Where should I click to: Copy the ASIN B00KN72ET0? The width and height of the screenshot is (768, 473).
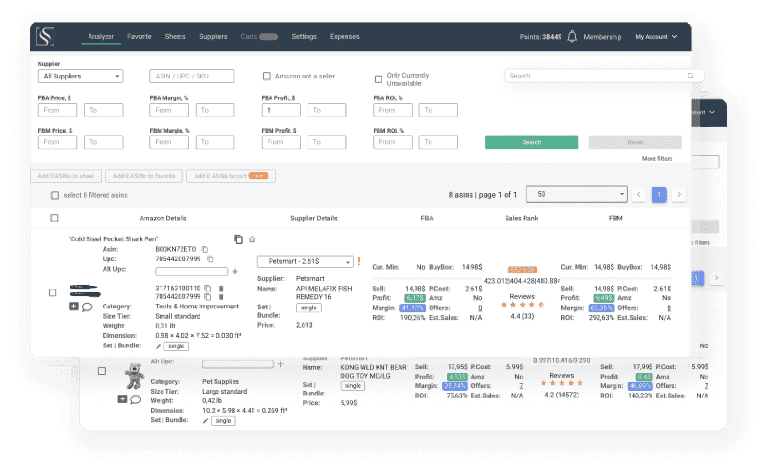tap(205, 249)
